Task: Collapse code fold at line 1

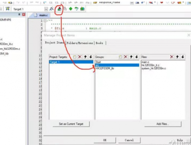Action: [45, 21]
